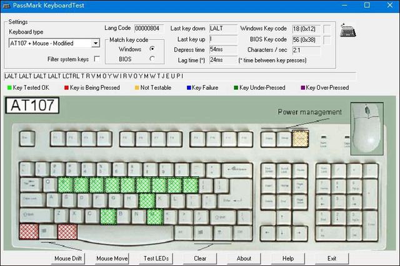Click the green W key on the keyboard image
The height and width of the screenshot is (266, 400).
[66, 185]
